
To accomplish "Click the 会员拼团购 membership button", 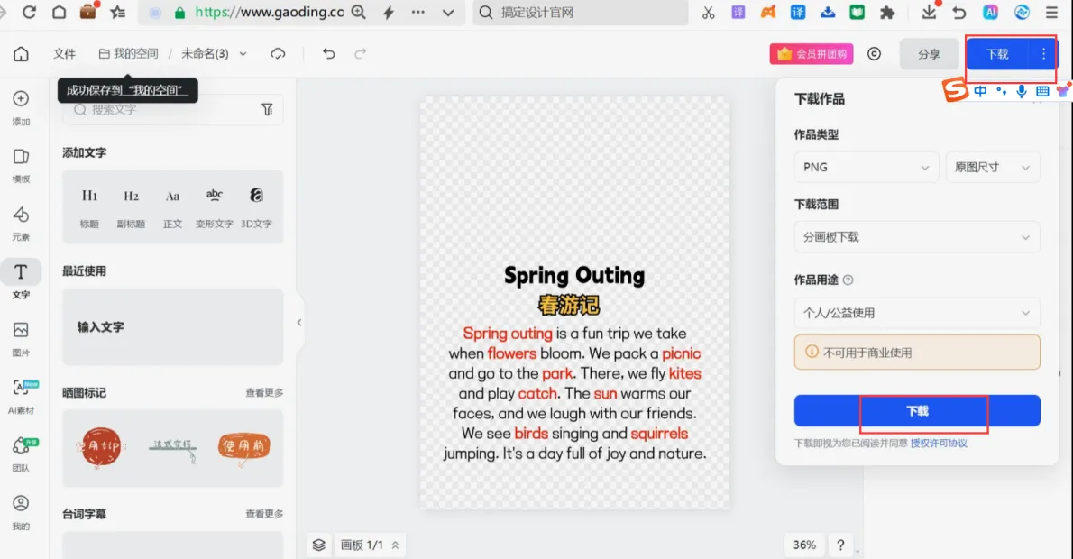I will tap(812, 54).
